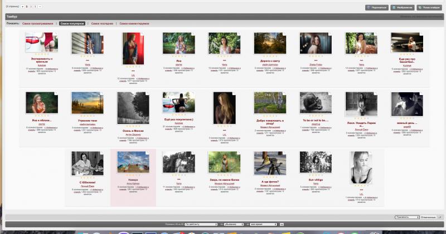This screenshot has height=234, width=446.
Task: Open the 'По рейтингу' sort dropdown
Action: pyautogui.click(x=201, y=225)
